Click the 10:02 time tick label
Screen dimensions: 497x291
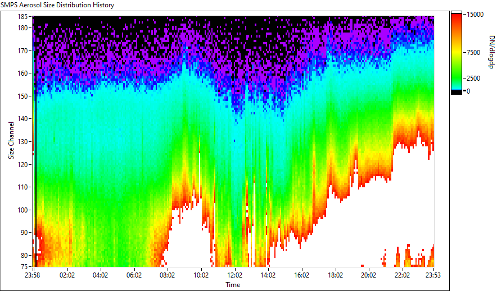201,275
